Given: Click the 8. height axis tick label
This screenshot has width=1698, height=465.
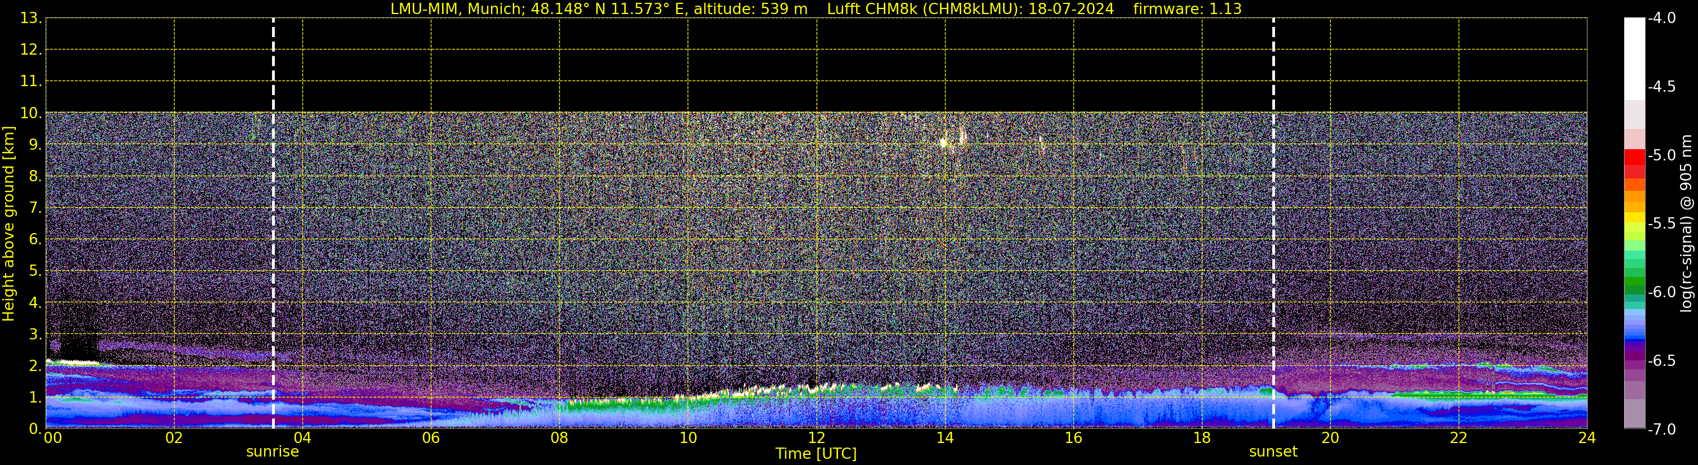Looking at the screenshot, I should [x=35, y=177].
